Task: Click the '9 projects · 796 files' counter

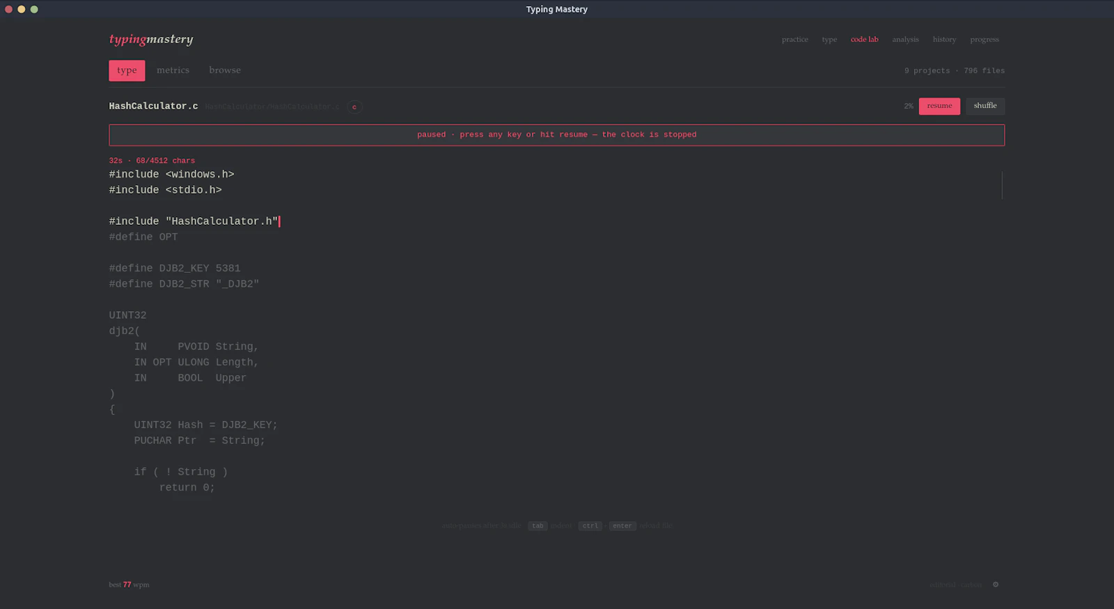Action: [x=955, y=71]
